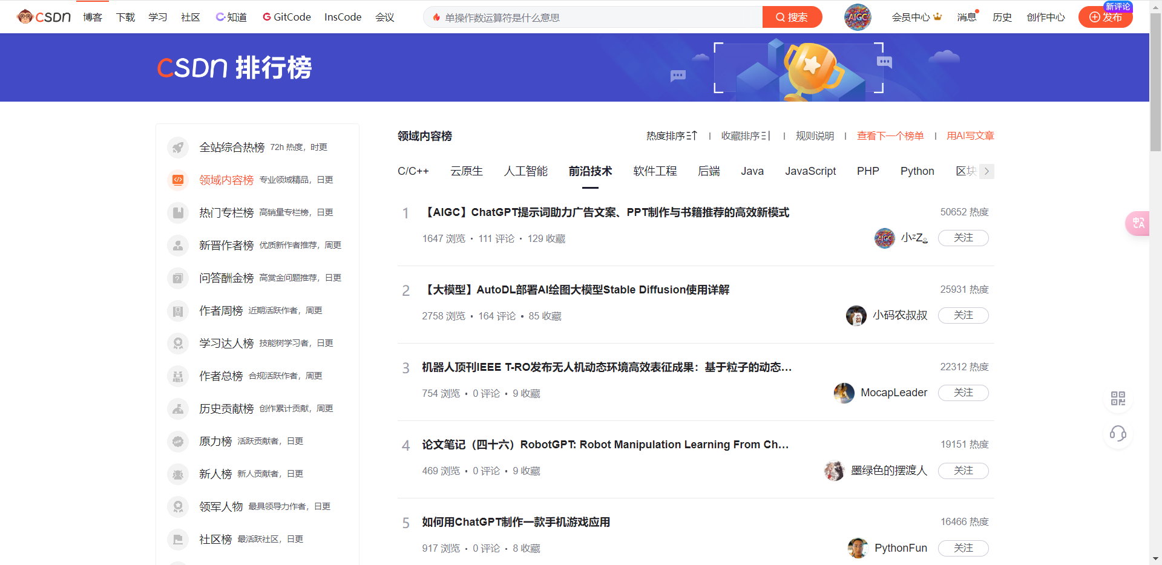1162x565 pixels.
Task: Sort list by 热度排序
Action: [x=672, y=136]
